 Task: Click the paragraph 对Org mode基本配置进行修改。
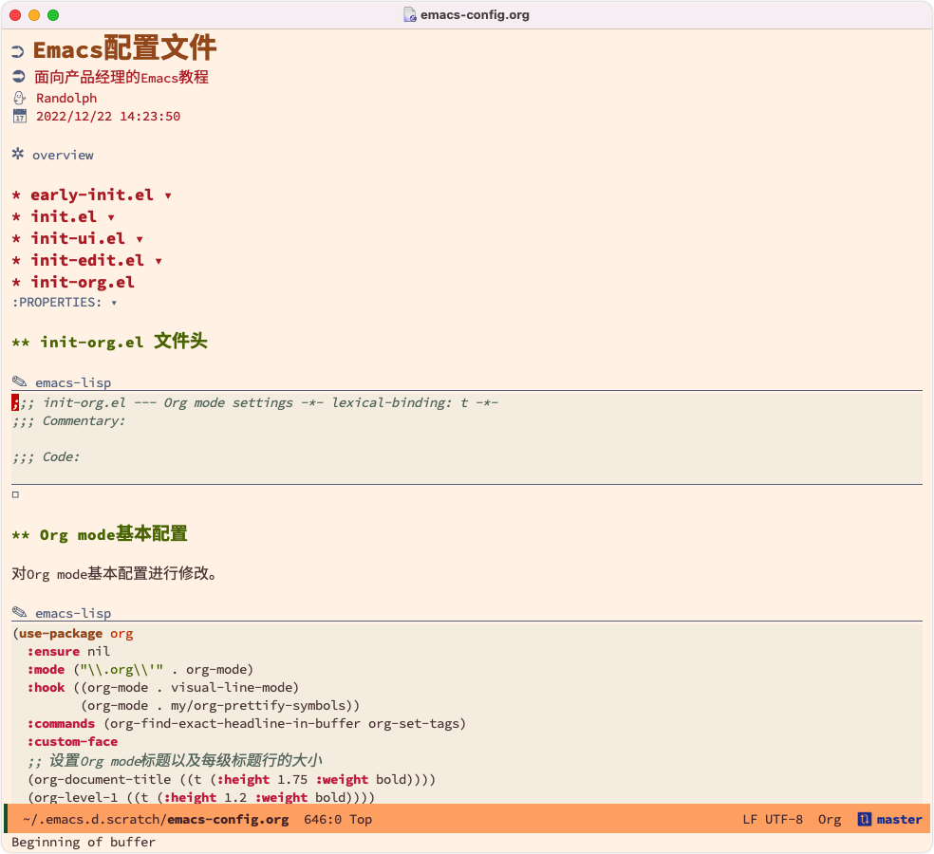[x=114, y=573]
